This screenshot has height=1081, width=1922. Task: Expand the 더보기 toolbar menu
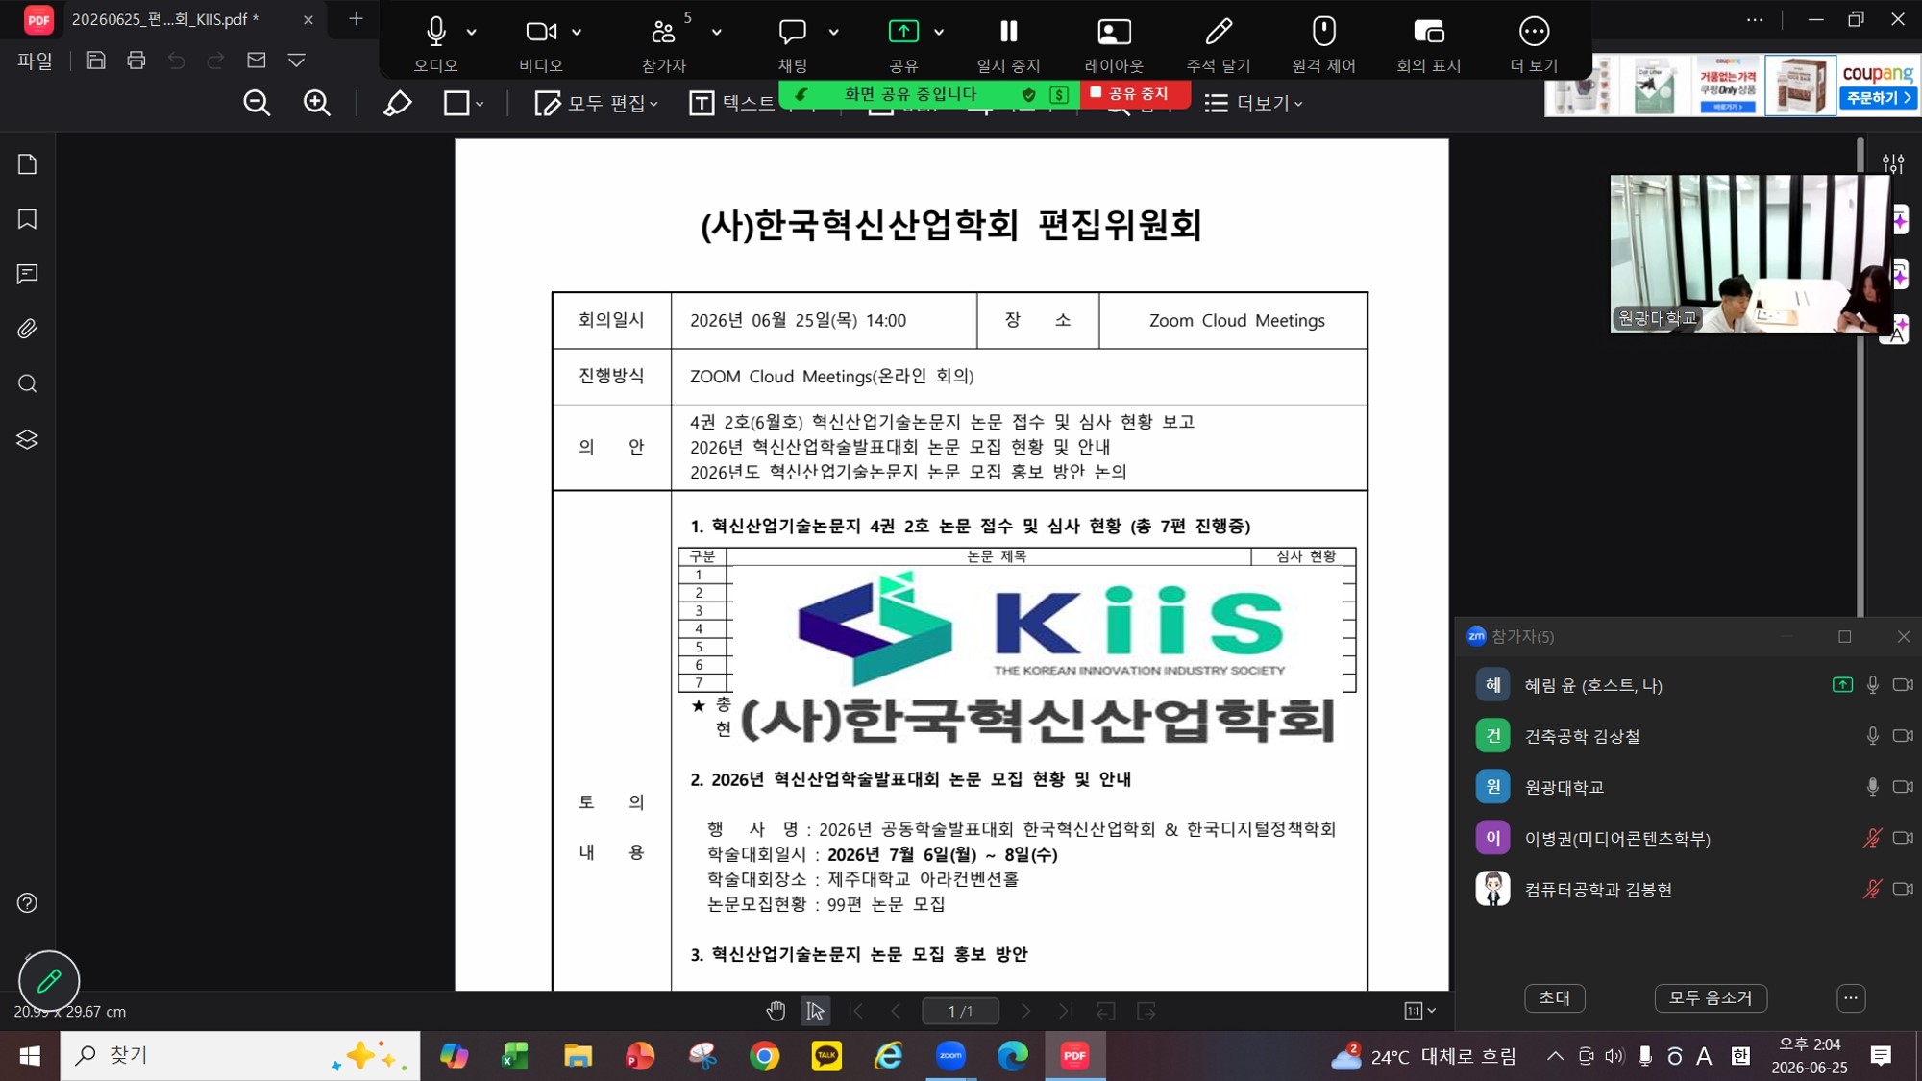[x=1254, y=103]
